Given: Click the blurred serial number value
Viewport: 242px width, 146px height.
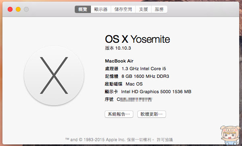Looking at the screenshot, I should click(x=135, y=100).
